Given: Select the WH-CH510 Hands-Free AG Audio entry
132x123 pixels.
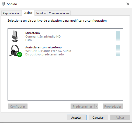Looking at the screenshot, I should [65, 51].
